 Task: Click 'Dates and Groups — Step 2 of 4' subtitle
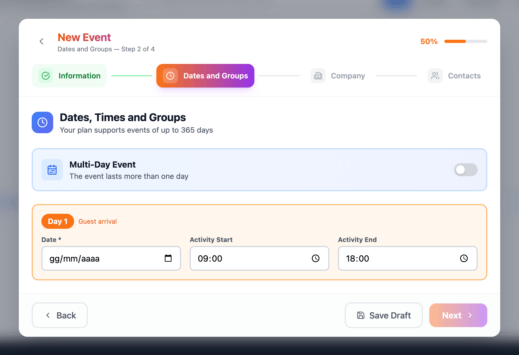(x=106, y=49)
